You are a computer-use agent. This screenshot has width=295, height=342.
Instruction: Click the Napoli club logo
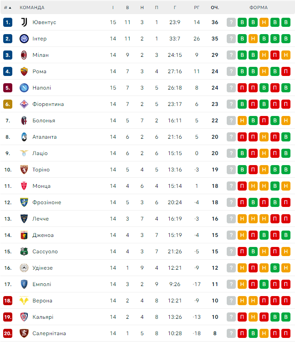coord(24,88)
